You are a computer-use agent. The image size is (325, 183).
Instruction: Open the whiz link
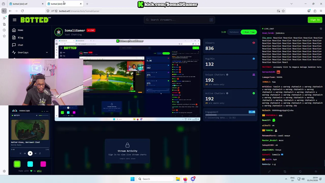coord(39,171)
